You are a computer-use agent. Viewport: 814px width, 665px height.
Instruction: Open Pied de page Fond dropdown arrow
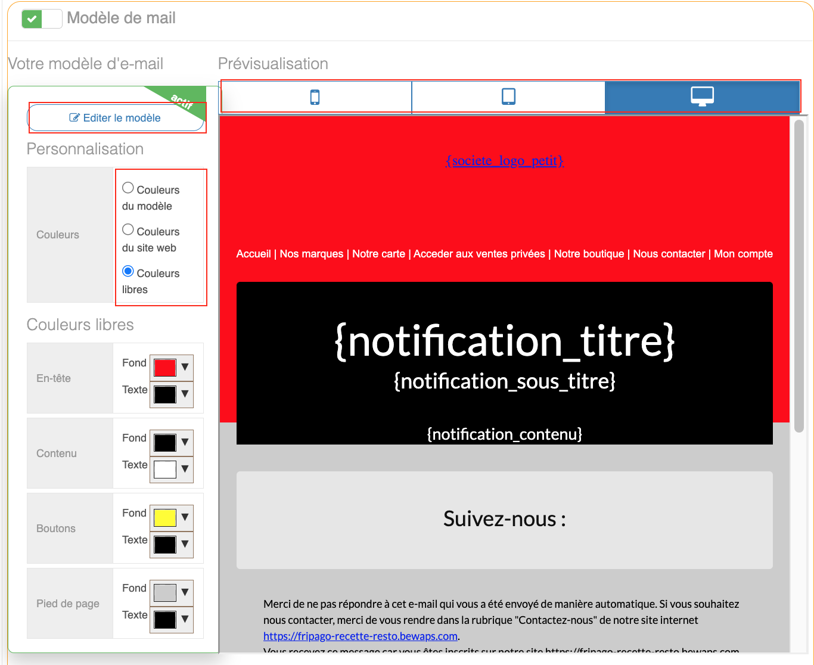(x=185, y=592)
